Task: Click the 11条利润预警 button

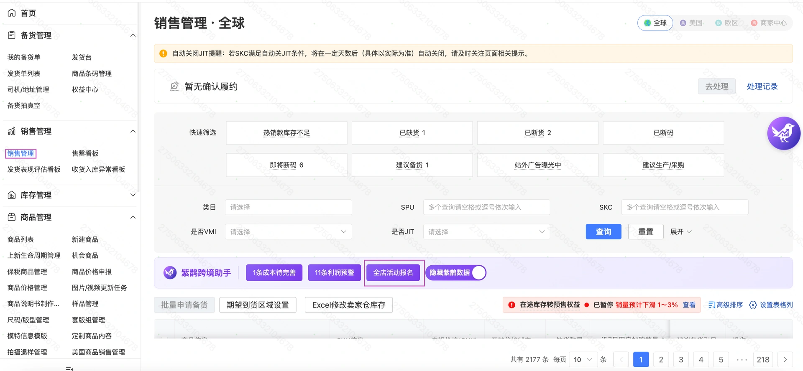Action: [335, 273]
